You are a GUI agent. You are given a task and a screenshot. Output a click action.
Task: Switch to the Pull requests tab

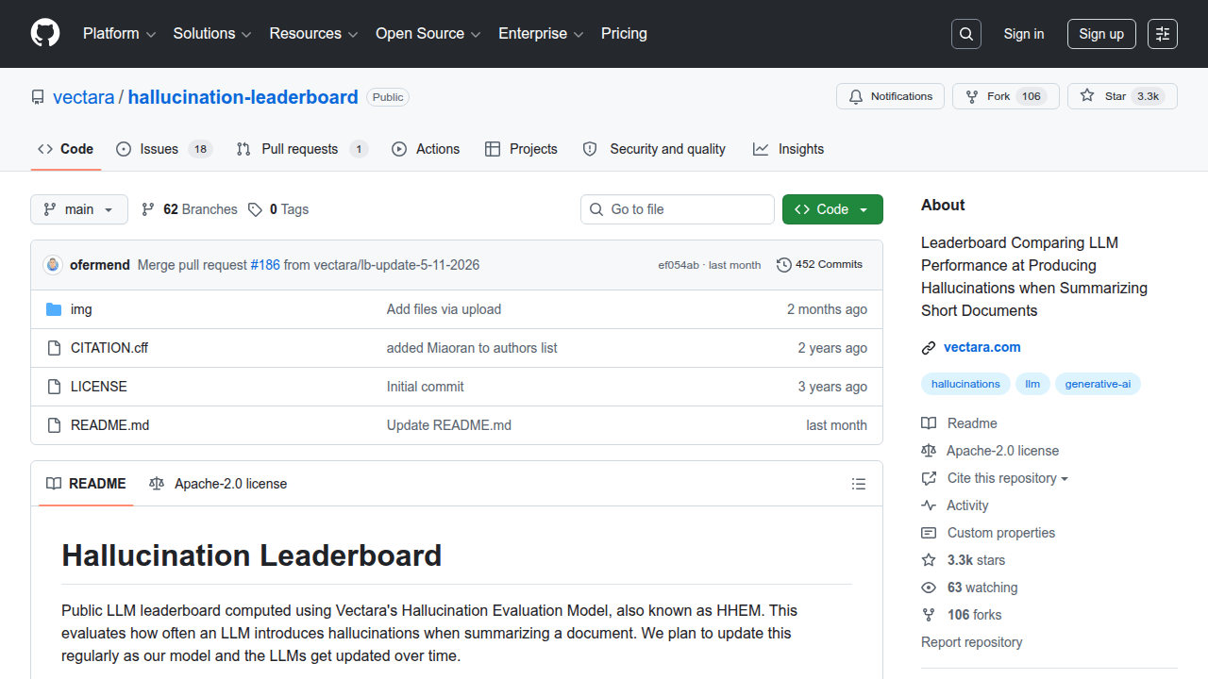[x=302, y=149]
